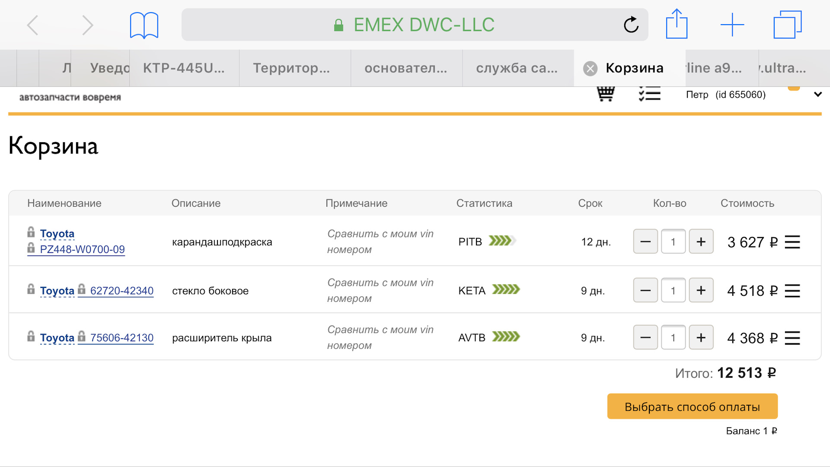Decrease quantity of стекло боковое
830x467 pixels.
click(645, 290)
